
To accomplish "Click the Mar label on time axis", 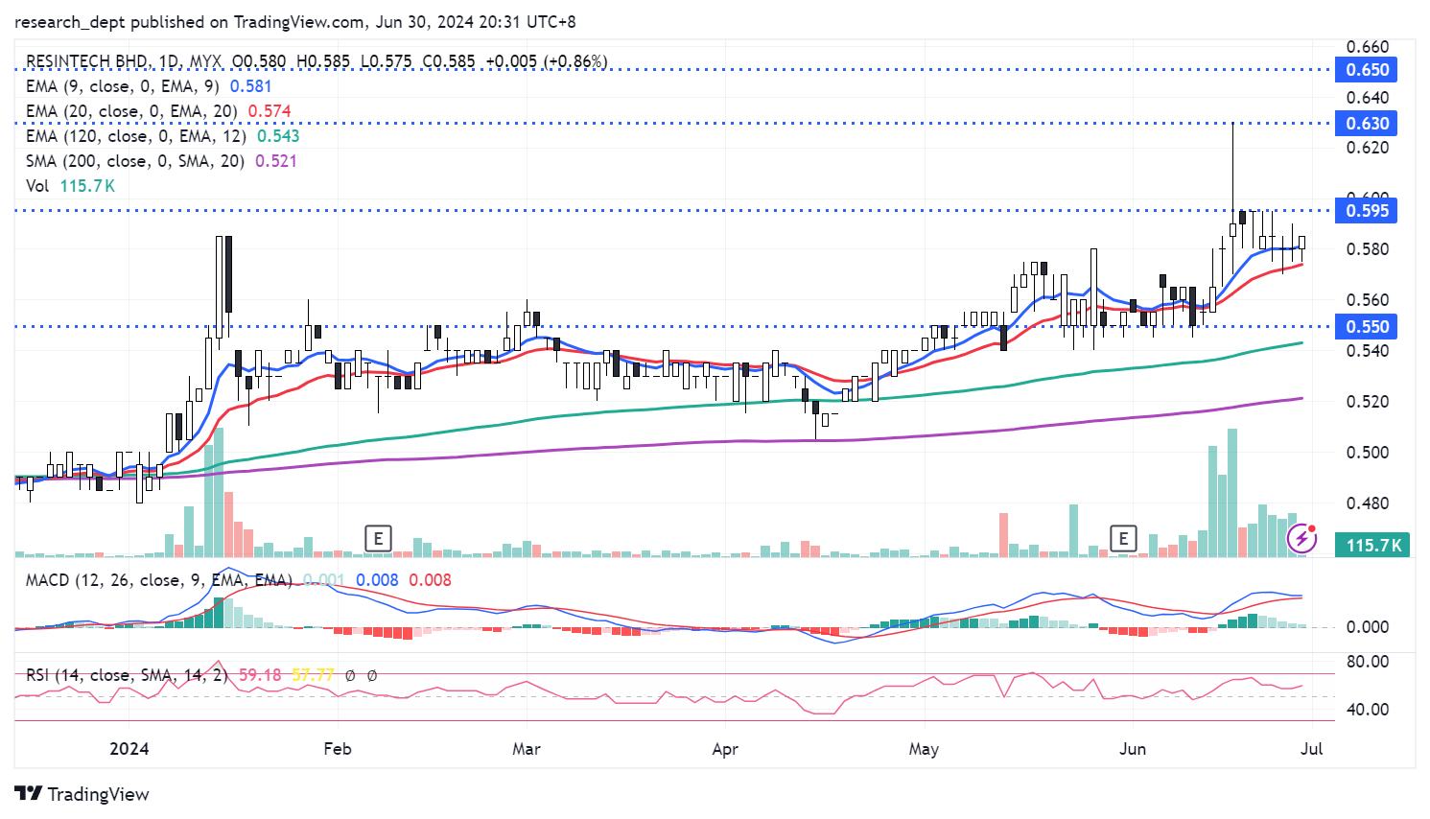I will tap(526, 749).
